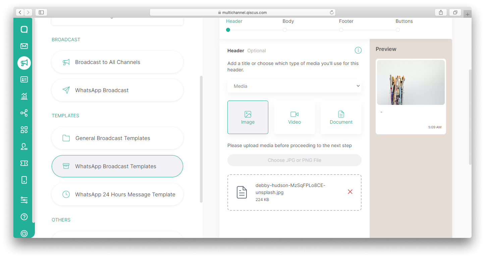Open the apps grid icon in sidebar

pos(24,130)
